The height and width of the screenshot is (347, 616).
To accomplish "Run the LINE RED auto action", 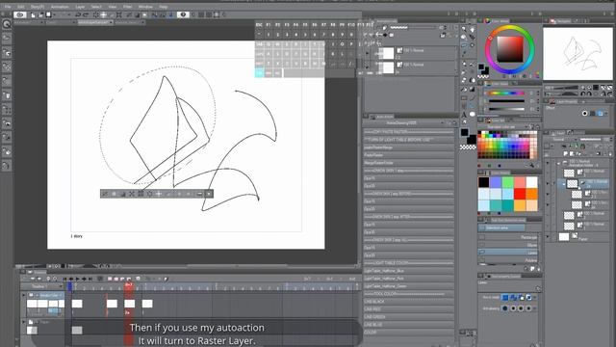I will [x=409, y=309].
